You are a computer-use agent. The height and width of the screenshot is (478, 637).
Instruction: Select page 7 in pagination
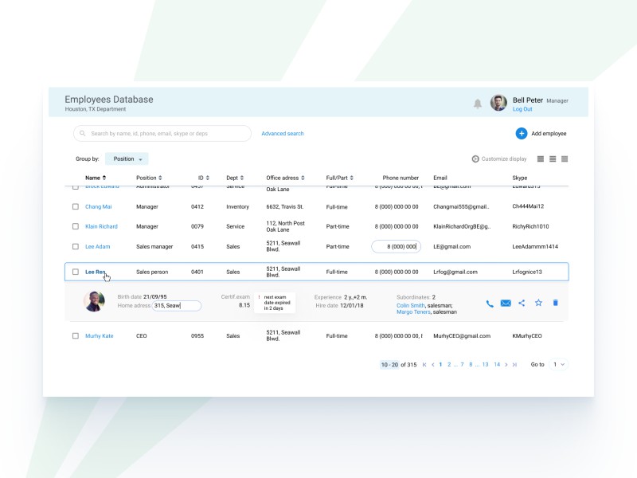pyautogui.click(x=462, y=365)
